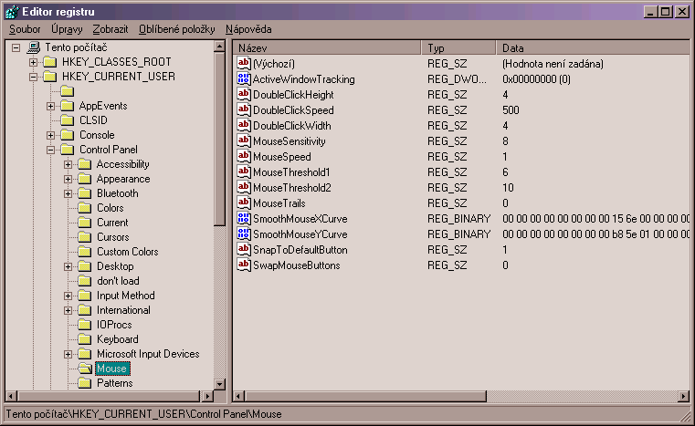Collapse the Control Panel key
The height and width of the screenshot is (426, 695).
pos(50,150)
